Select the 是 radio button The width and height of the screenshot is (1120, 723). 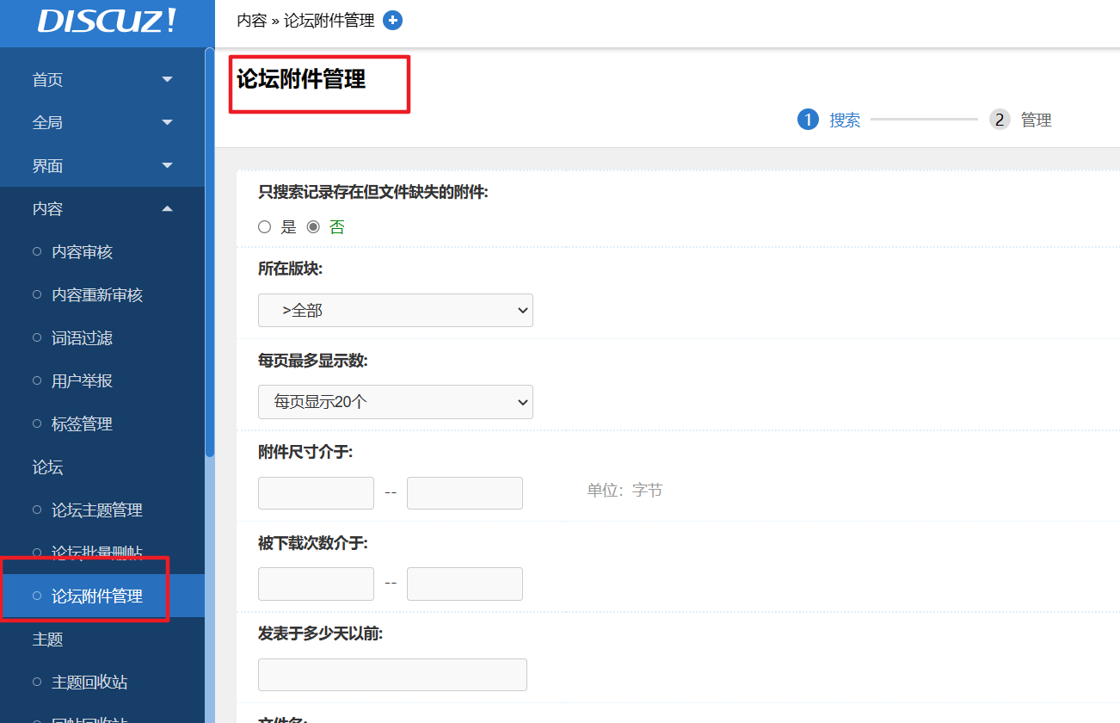coord(265,227)
